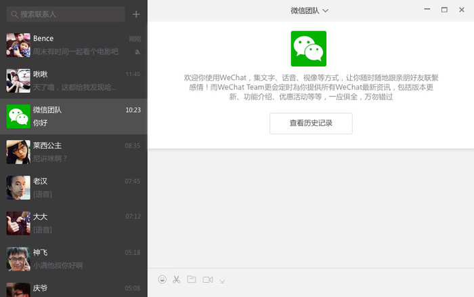Viewport: 474px width, 297px height.
Task: Open 神飞's avatar thumbnail
Action: click(x=18, y=259)
